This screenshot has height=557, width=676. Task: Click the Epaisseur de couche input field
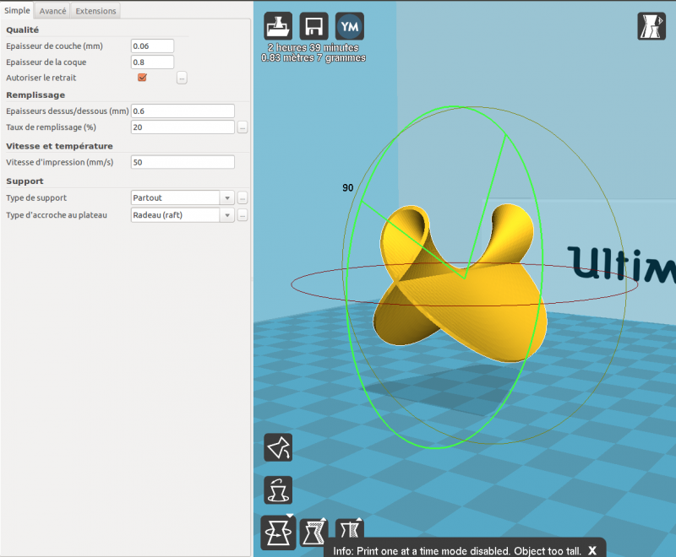coord(152,46)
